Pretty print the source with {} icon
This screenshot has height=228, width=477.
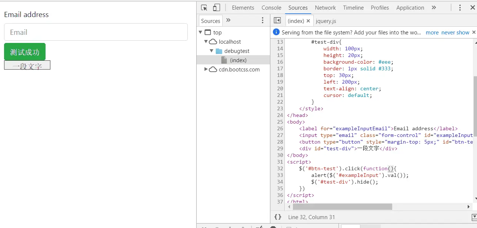(278, 217)
